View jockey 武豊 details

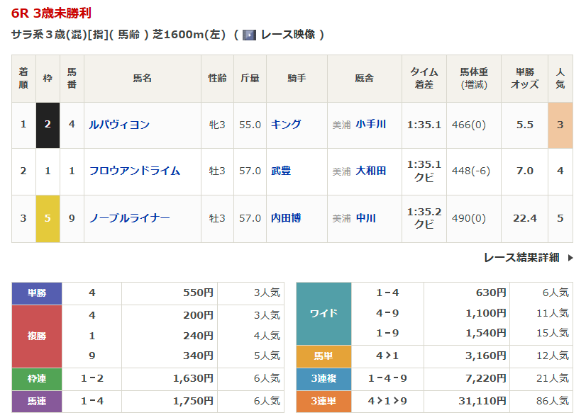pos(281,171)
